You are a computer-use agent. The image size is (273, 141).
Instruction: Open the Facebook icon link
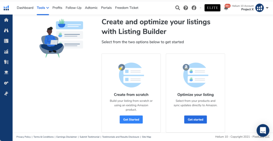pyautogui.click(x=194, y=8)
